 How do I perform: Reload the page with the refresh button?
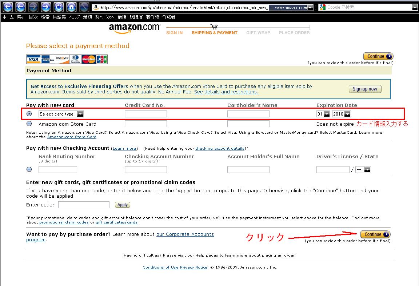(59, 7)
